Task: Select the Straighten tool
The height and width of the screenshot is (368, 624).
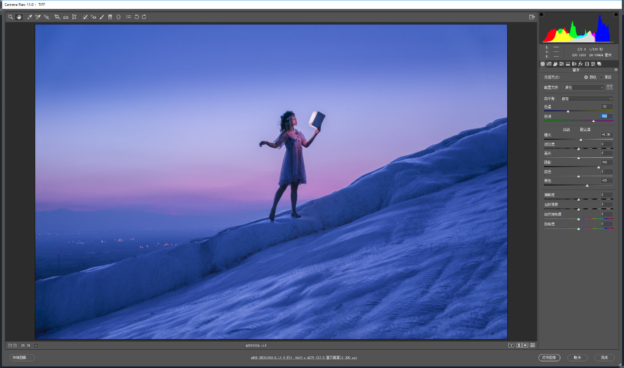Action: (66, 17)
